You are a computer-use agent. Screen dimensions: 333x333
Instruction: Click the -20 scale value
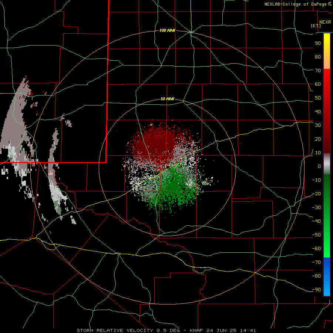[316, 194]
